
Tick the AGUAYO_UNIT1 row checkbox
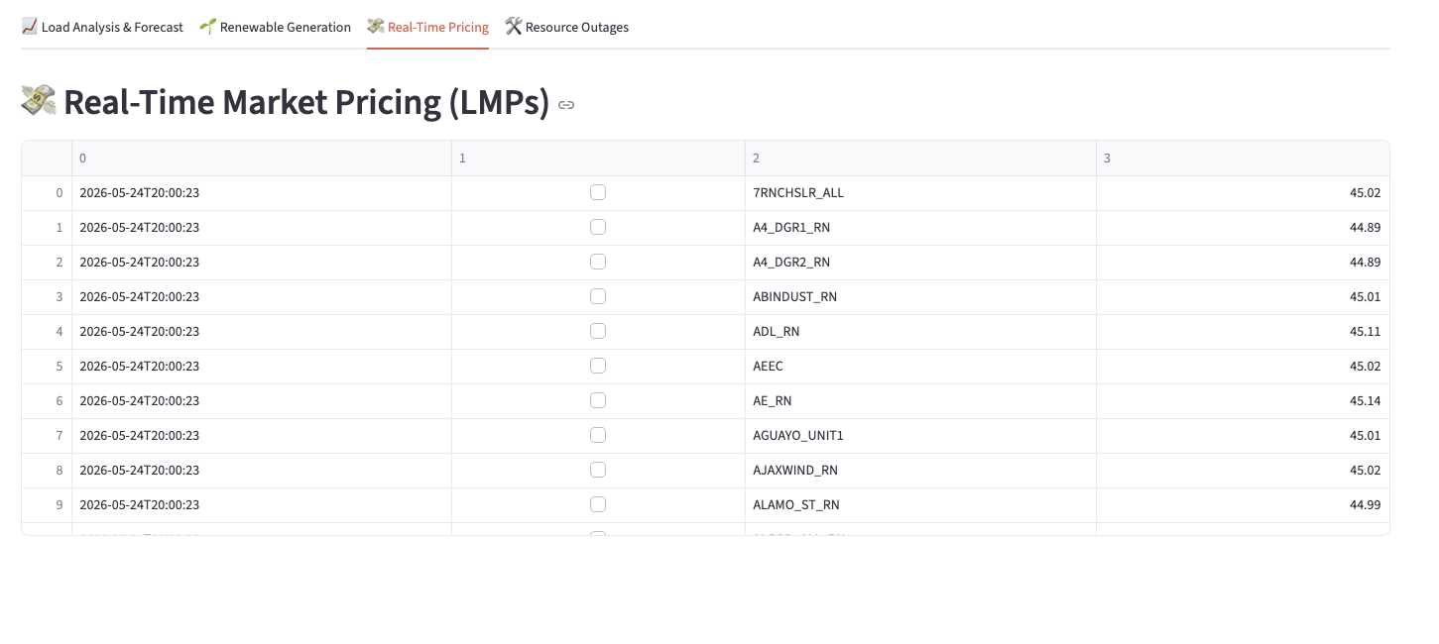pyautogui.click(x=598, y=435)
